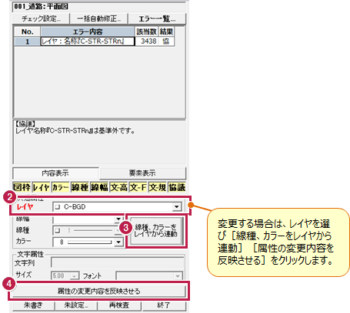Switch to the 要素表示 tab
Image resolution: width=350 pixels, height=313 pixels.
point(142,173)
